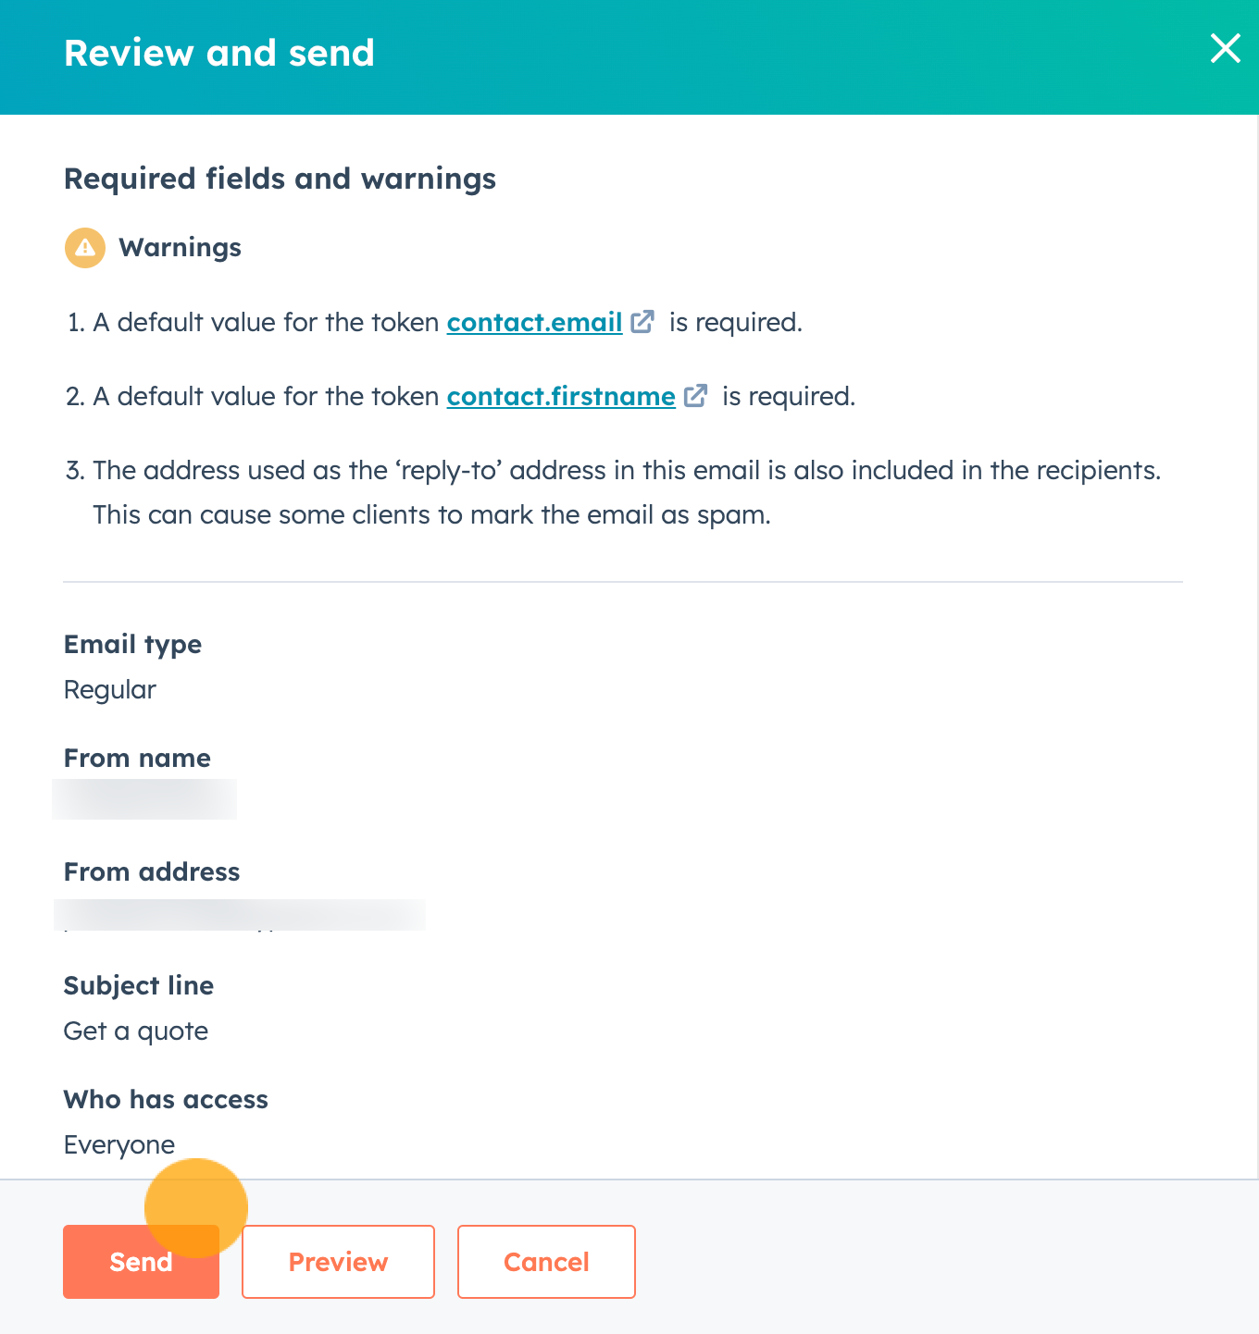This screenshot has width=1259, height=1334.
Task: Click the reply-to address spam warning text
Action: coord(626,492)
